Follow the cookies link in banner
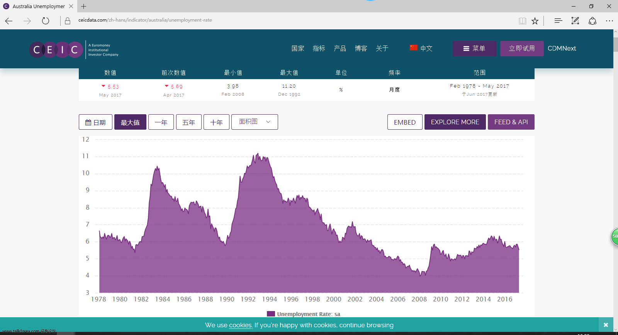This screenshot has height=335, width=618. click(241, 325)
